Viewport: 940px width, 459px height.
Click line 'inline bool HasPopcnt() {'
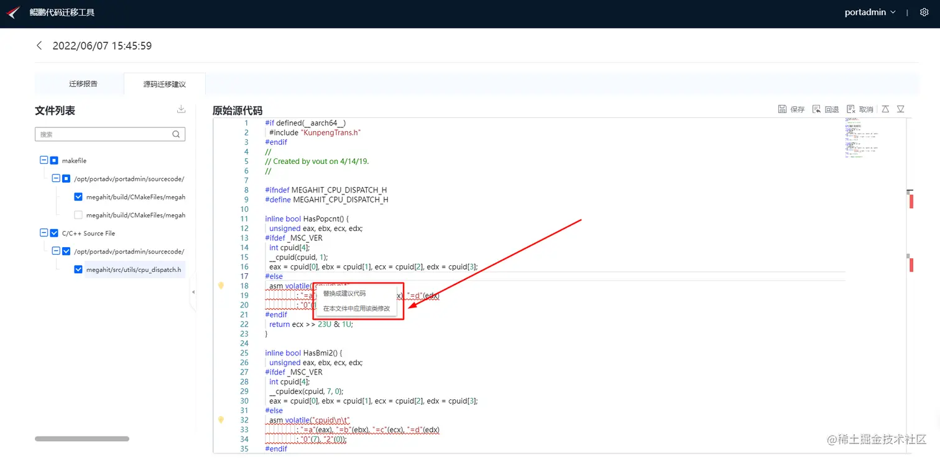308,219
